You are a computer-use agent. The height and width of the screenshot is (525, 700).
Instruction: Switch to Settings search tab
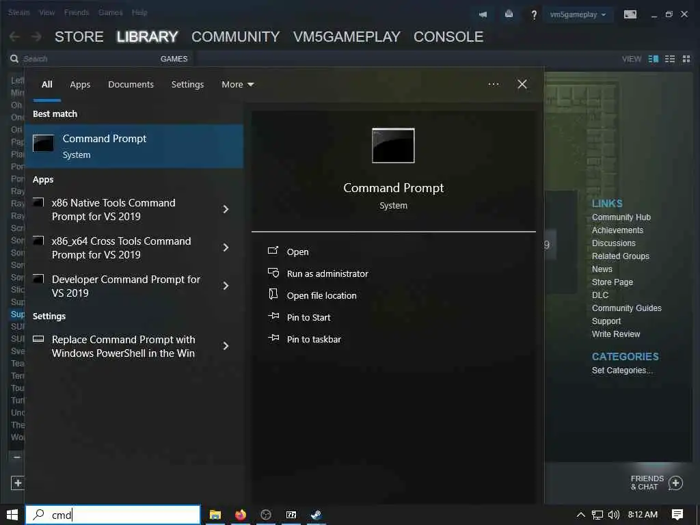pos(187,84)
